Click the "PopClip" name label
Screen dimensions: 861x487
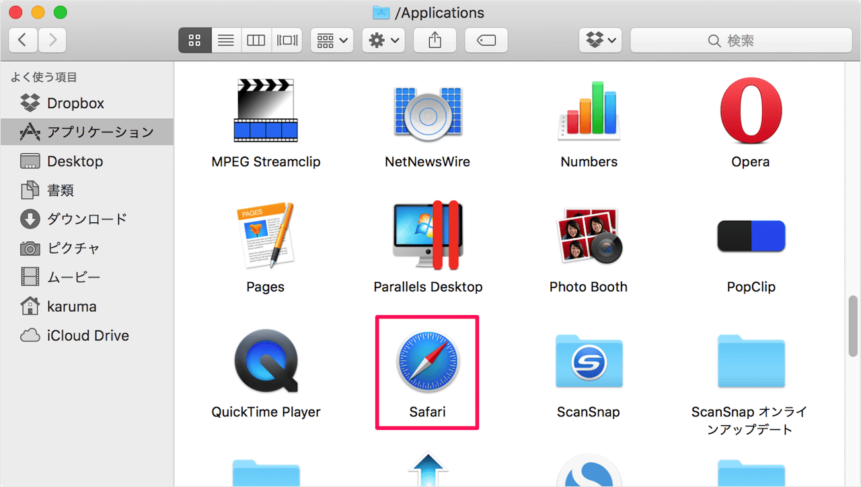[x=751, y=287]
